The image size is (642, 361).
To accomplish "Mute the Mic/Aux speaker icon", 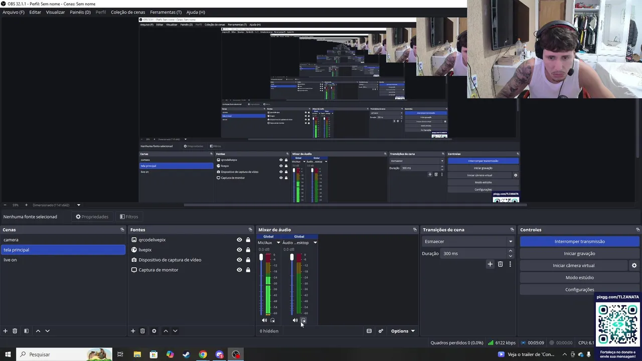I will [264, 320].
